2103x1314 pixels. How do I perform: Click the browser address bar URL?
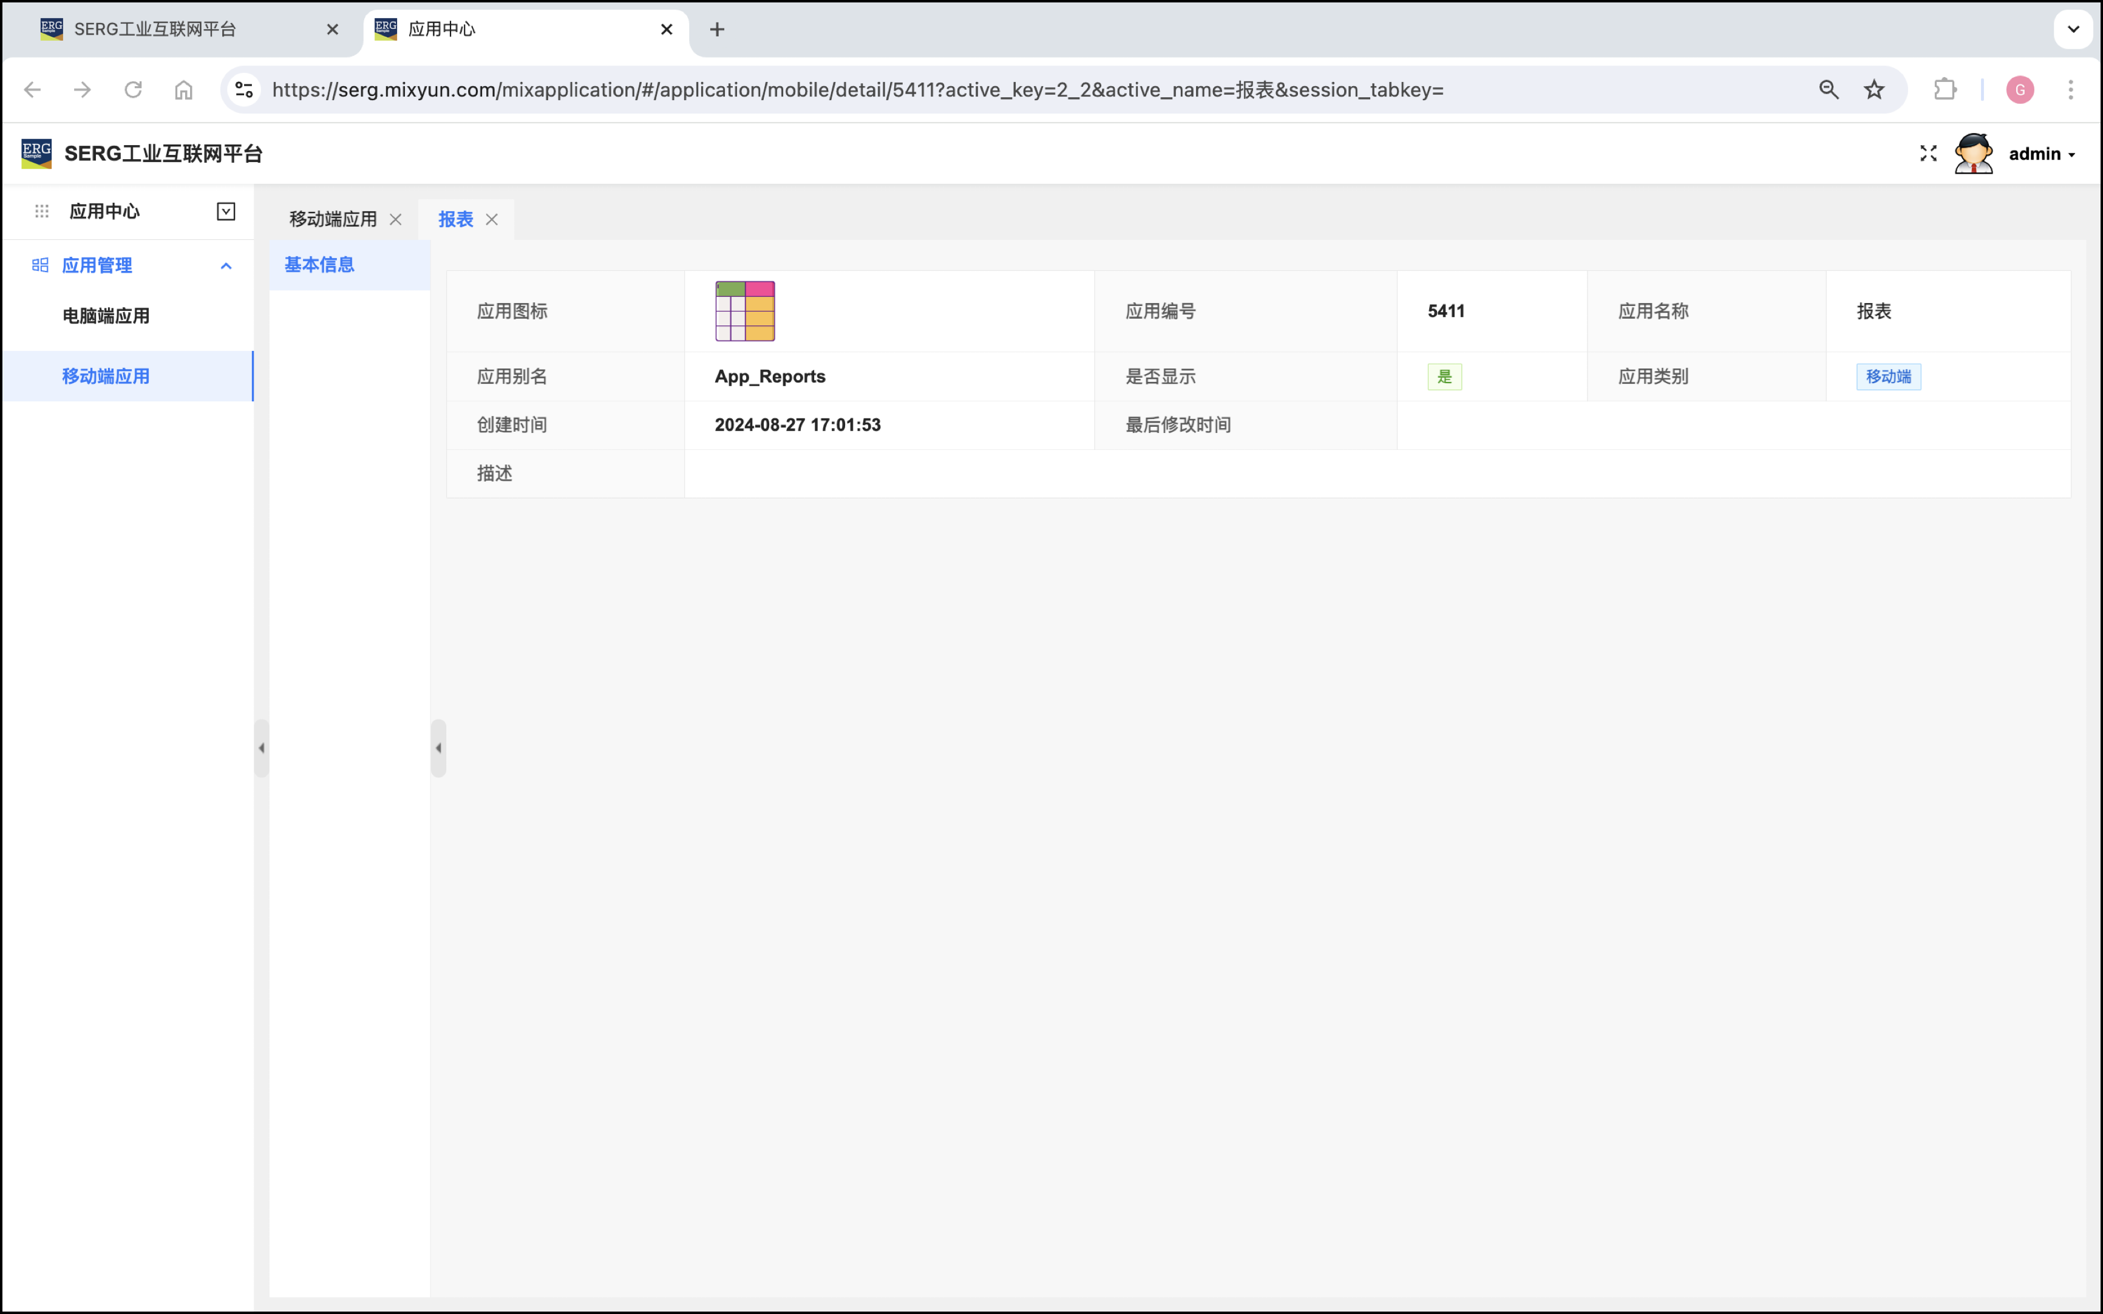[x=857, y=89]
